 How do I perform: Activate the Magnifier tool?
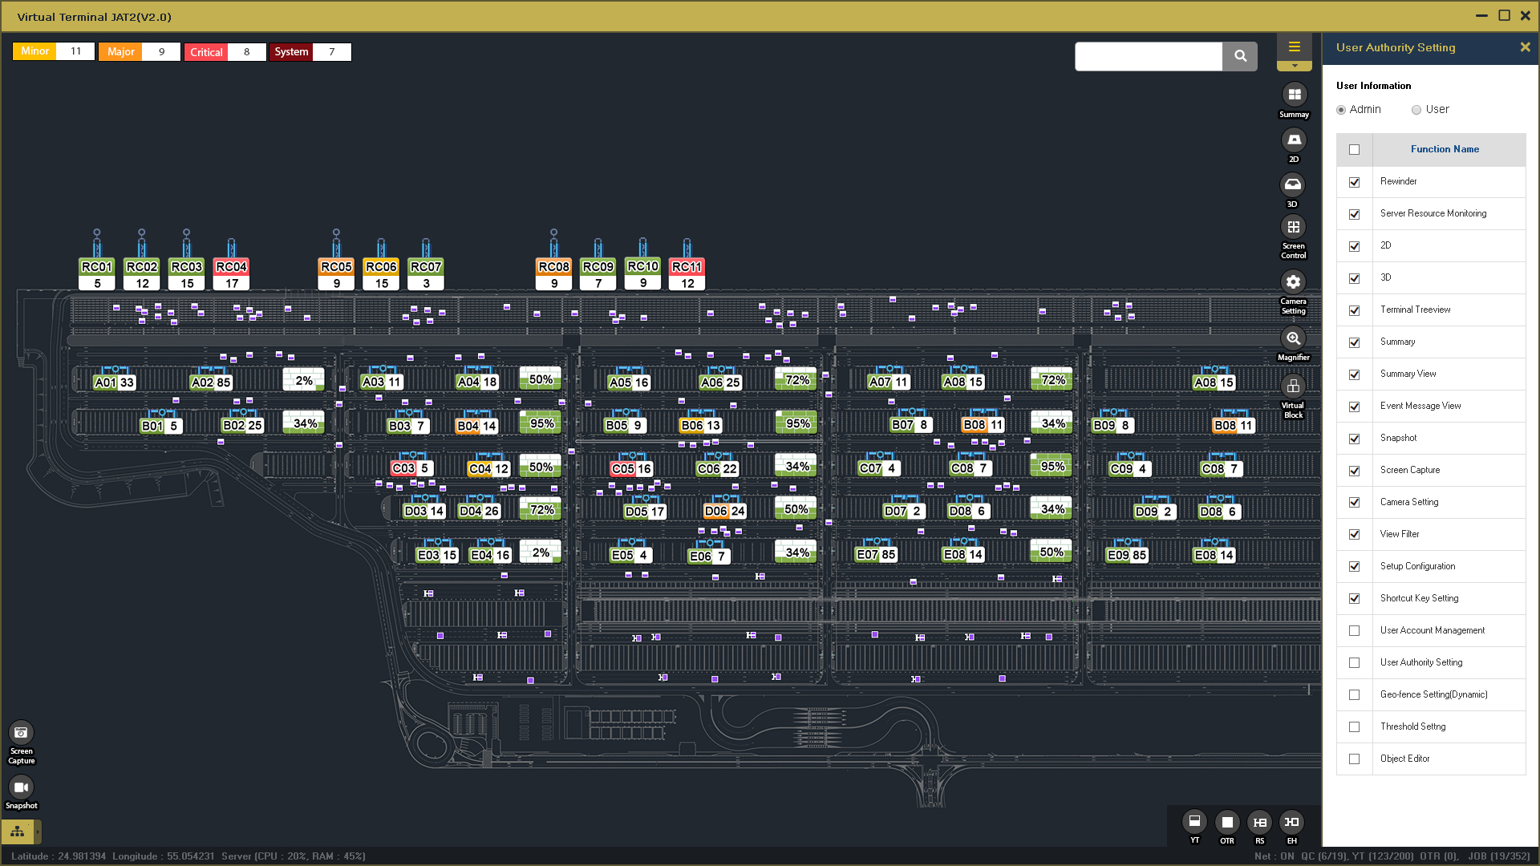[1293, 338]
